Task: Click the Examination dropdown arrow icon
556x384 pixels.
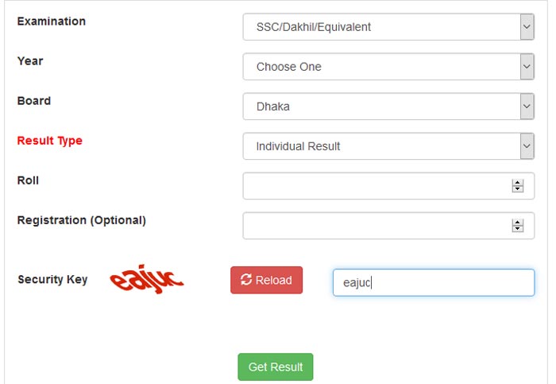Action: pos(527,27)
